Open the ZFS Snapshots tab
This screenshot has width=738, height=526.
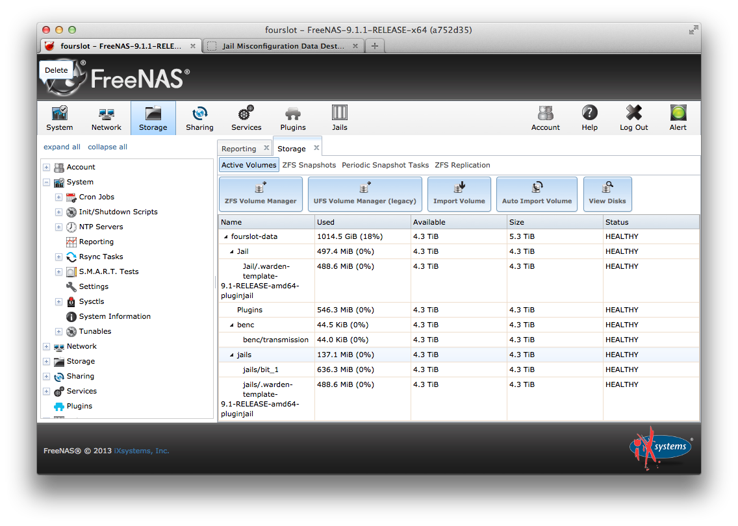click(309, 165)
